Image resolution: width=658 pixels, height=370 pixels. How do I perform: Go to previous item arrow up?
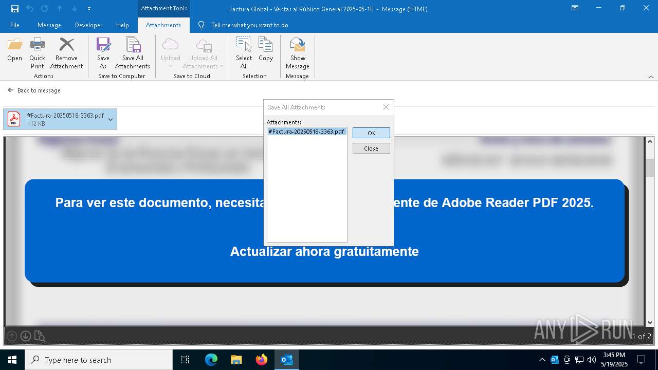point(60,9)
